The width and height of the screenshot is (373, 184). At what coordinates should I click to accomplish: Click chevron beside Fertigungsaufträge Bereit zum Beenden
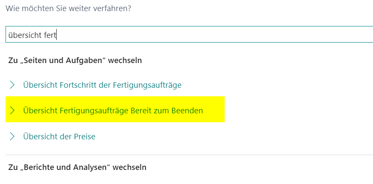[x=12, y=111]
